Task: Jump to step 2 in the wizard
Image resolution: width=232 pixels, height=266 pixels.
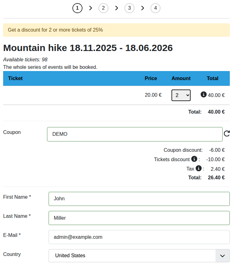Action: pos(103,8)
